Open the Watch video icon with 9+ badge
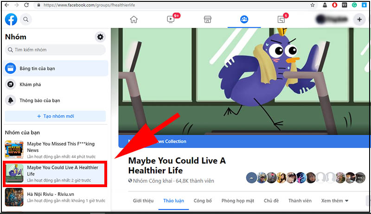Viewport: 371px width, 214px height. coord(171,19)
